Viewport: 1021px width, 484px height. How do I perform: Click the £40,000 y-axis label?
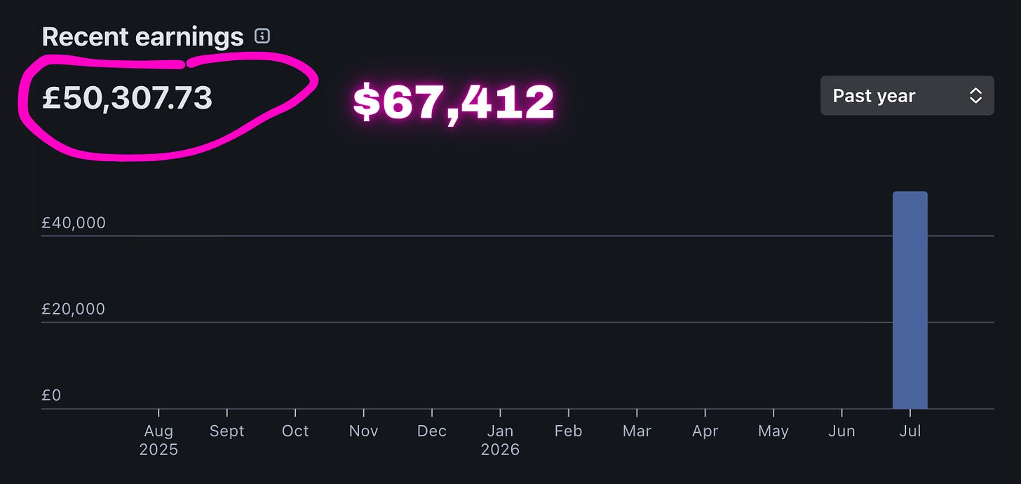click(74, 223)
